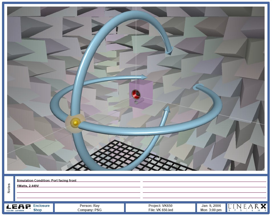Click the arrowhead of the top vertical arc
The width and height of the screenshot is (272, 216).
click(x=170, y=51)
